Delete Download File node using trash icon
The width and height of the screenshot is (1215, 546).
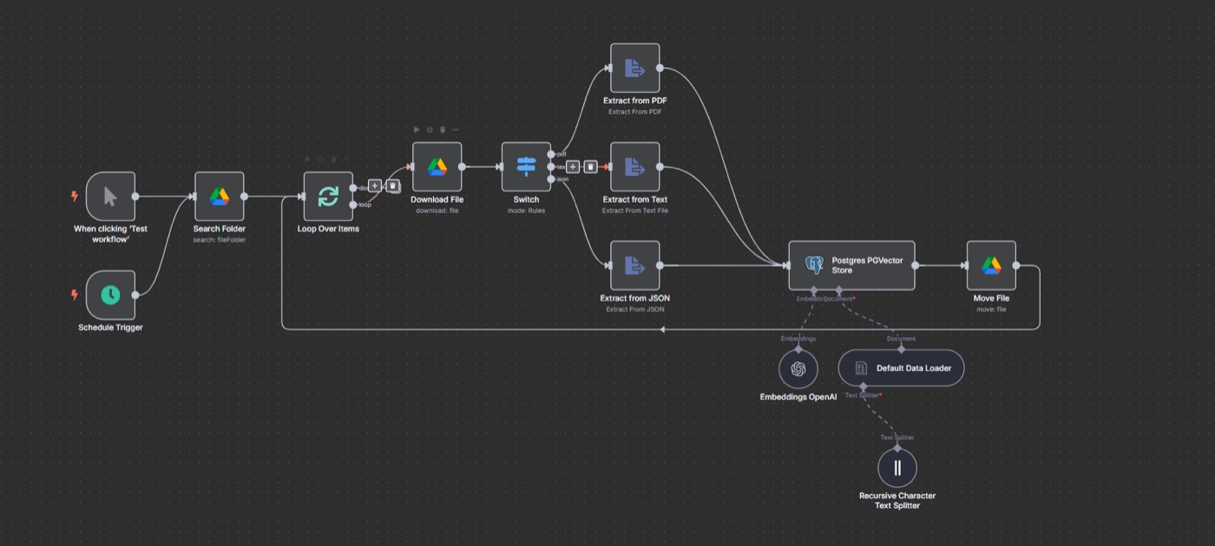click(443, 130)
